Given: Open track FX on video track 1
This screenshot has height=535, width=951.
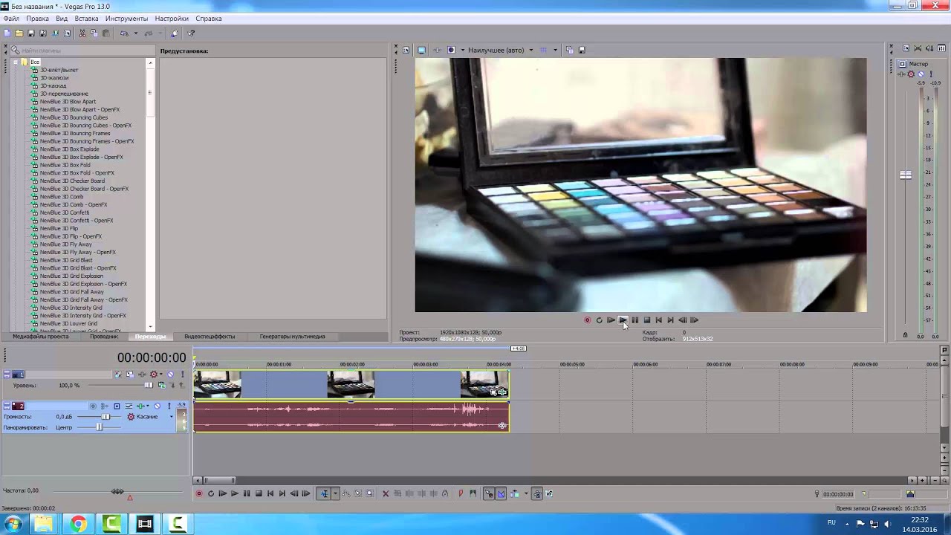Looking at the screenshot, I should tap(142, 374).
